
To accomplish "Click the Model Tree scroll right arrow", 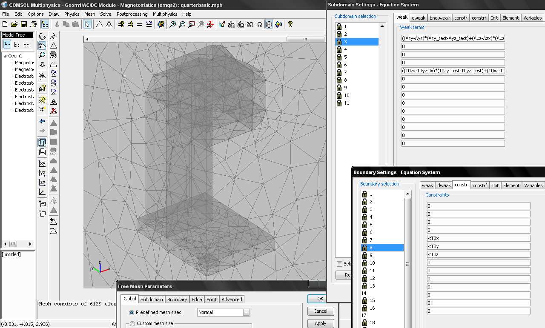I will tap(30, 244).
